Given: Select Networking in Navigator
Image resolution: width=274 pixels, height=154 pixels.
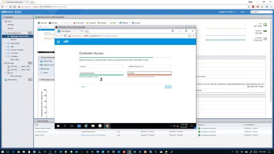Looking at the screenshot, I should click(12, 80).
